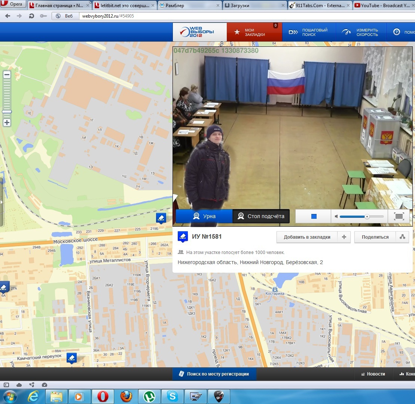The width and height of the screenshot is (415, 404).
Task: Reload the page with the refresh icon
Action: point(31,16)
